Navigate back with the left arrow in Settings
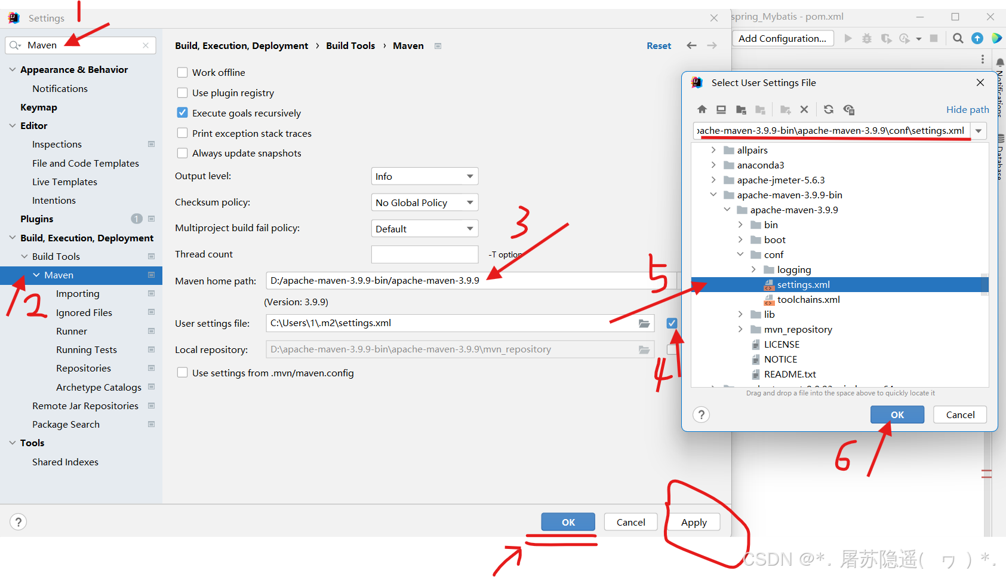 pyautogui.click(x=691, y=45)
